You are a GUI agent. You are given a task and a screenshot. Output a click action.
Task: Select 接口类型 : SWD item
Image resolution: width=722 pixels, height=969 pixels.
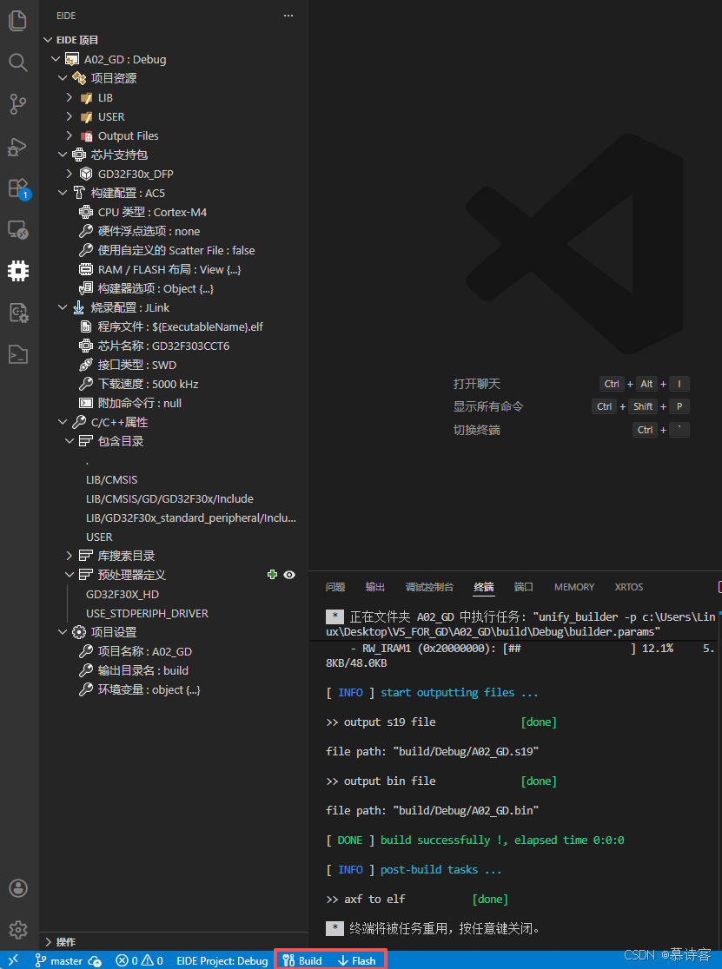[137, 366]
